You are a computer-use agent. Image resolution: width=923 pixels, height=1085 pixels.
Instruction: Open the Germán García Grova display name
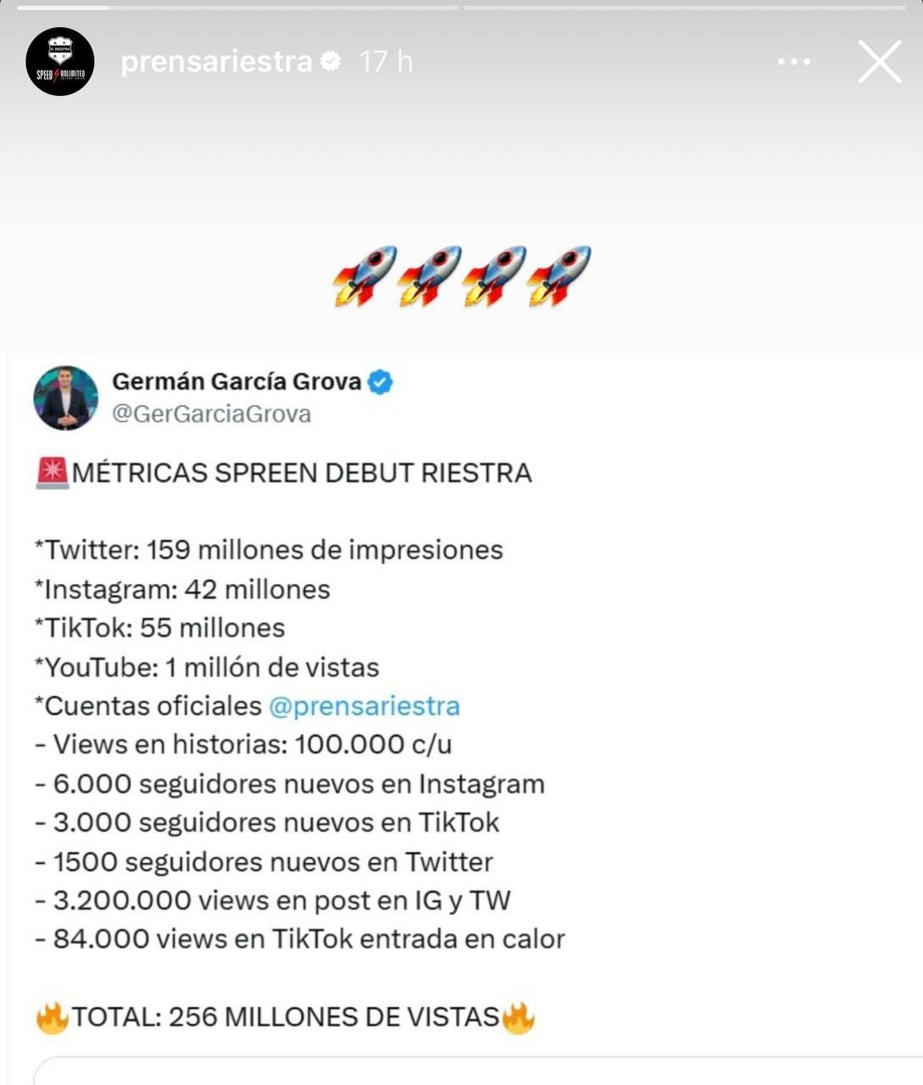click(236, 381)
